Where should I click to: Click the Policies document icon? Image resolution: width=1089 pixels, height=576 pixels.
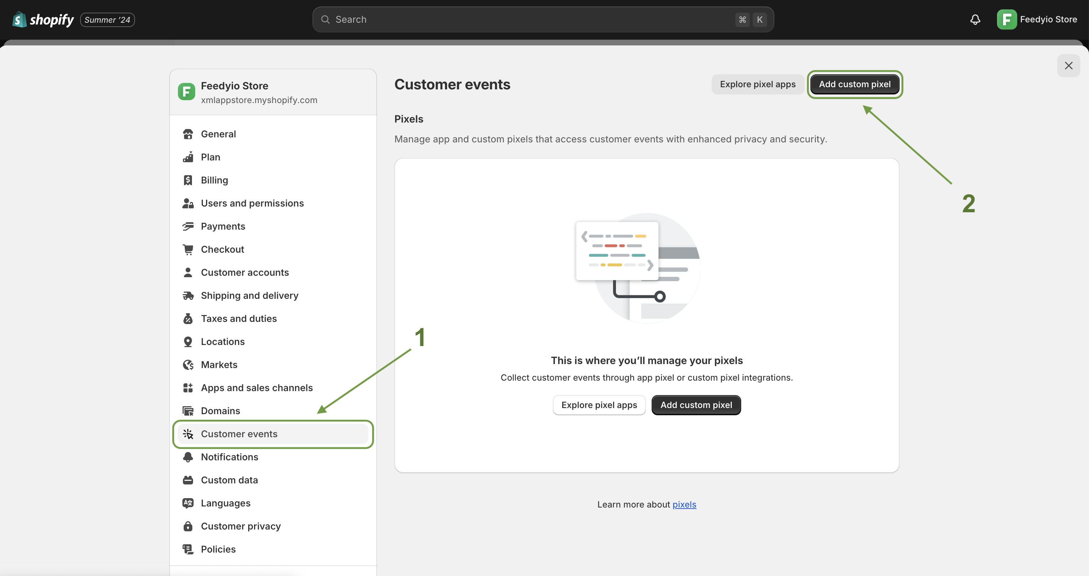click(188, 549)
